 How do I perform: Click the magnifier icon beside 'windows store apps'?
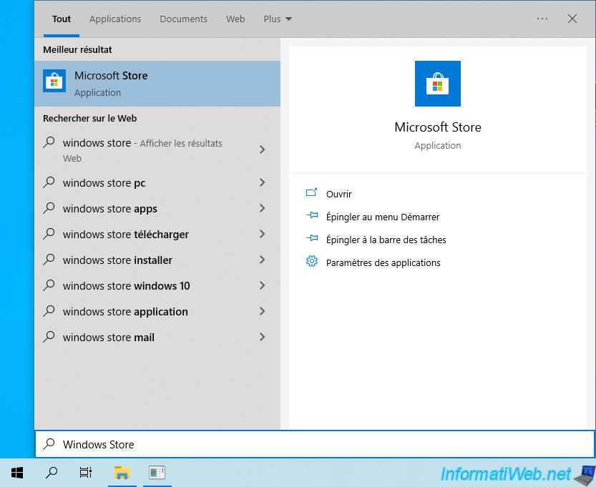pos(49,208)
